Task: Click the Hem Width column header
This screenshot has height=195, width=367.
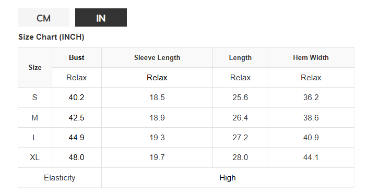Action: [x=311, y=57]
